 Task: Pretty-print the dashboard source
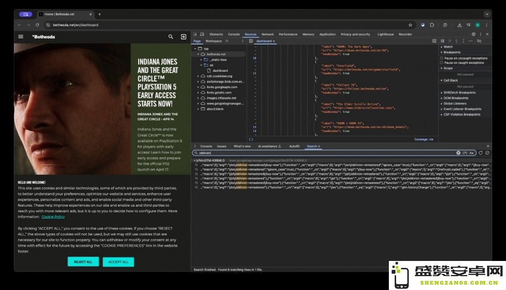click(251, 139)
